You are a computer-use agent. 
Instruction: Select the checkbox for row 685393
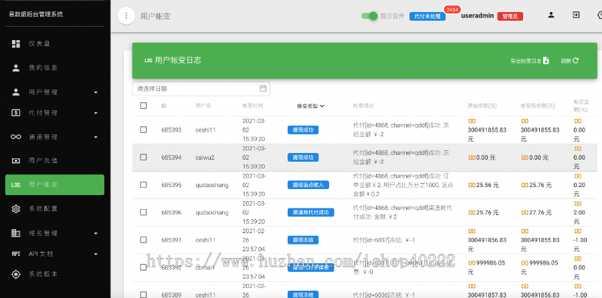(143, 130)
